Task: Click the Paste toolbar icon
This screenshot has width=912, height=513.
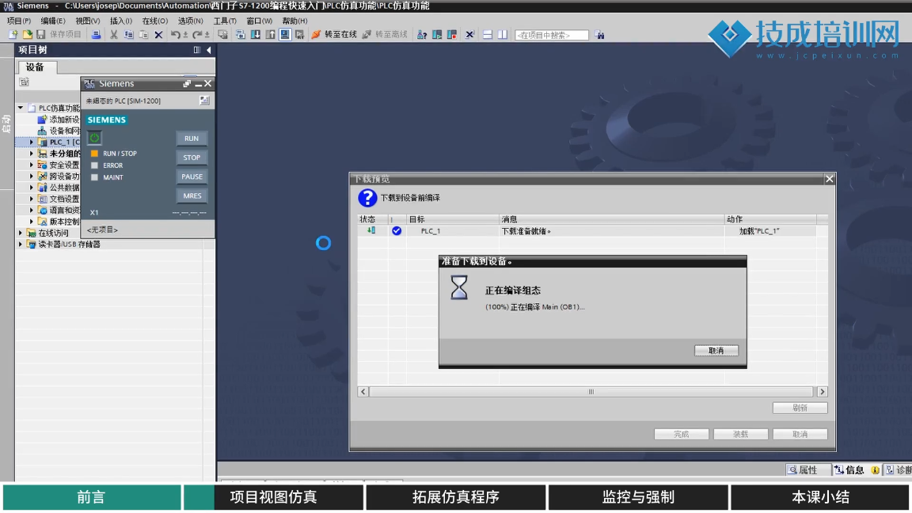Action: tap(143, 35)
